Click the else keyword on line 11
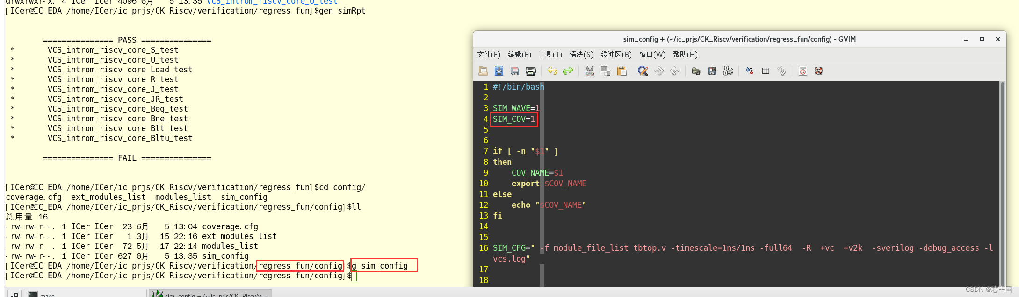The height and width of the screenshot is (297, 1019). tap(502, 194)
